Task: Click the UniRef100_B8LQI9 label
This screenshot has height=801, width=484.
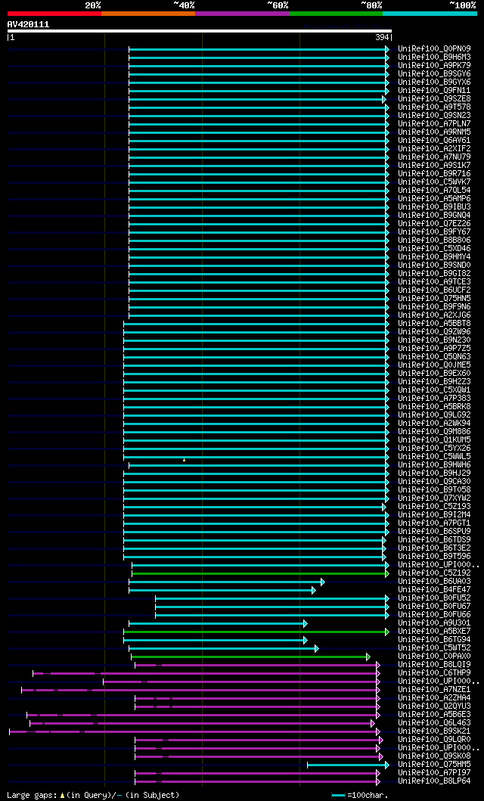Action: click(435, 665)
